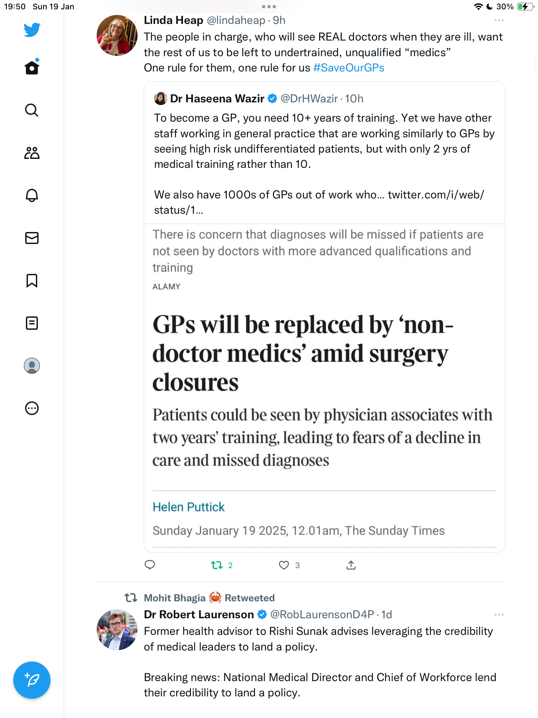Open the Lists icon in sidebar

coord(32,323)
